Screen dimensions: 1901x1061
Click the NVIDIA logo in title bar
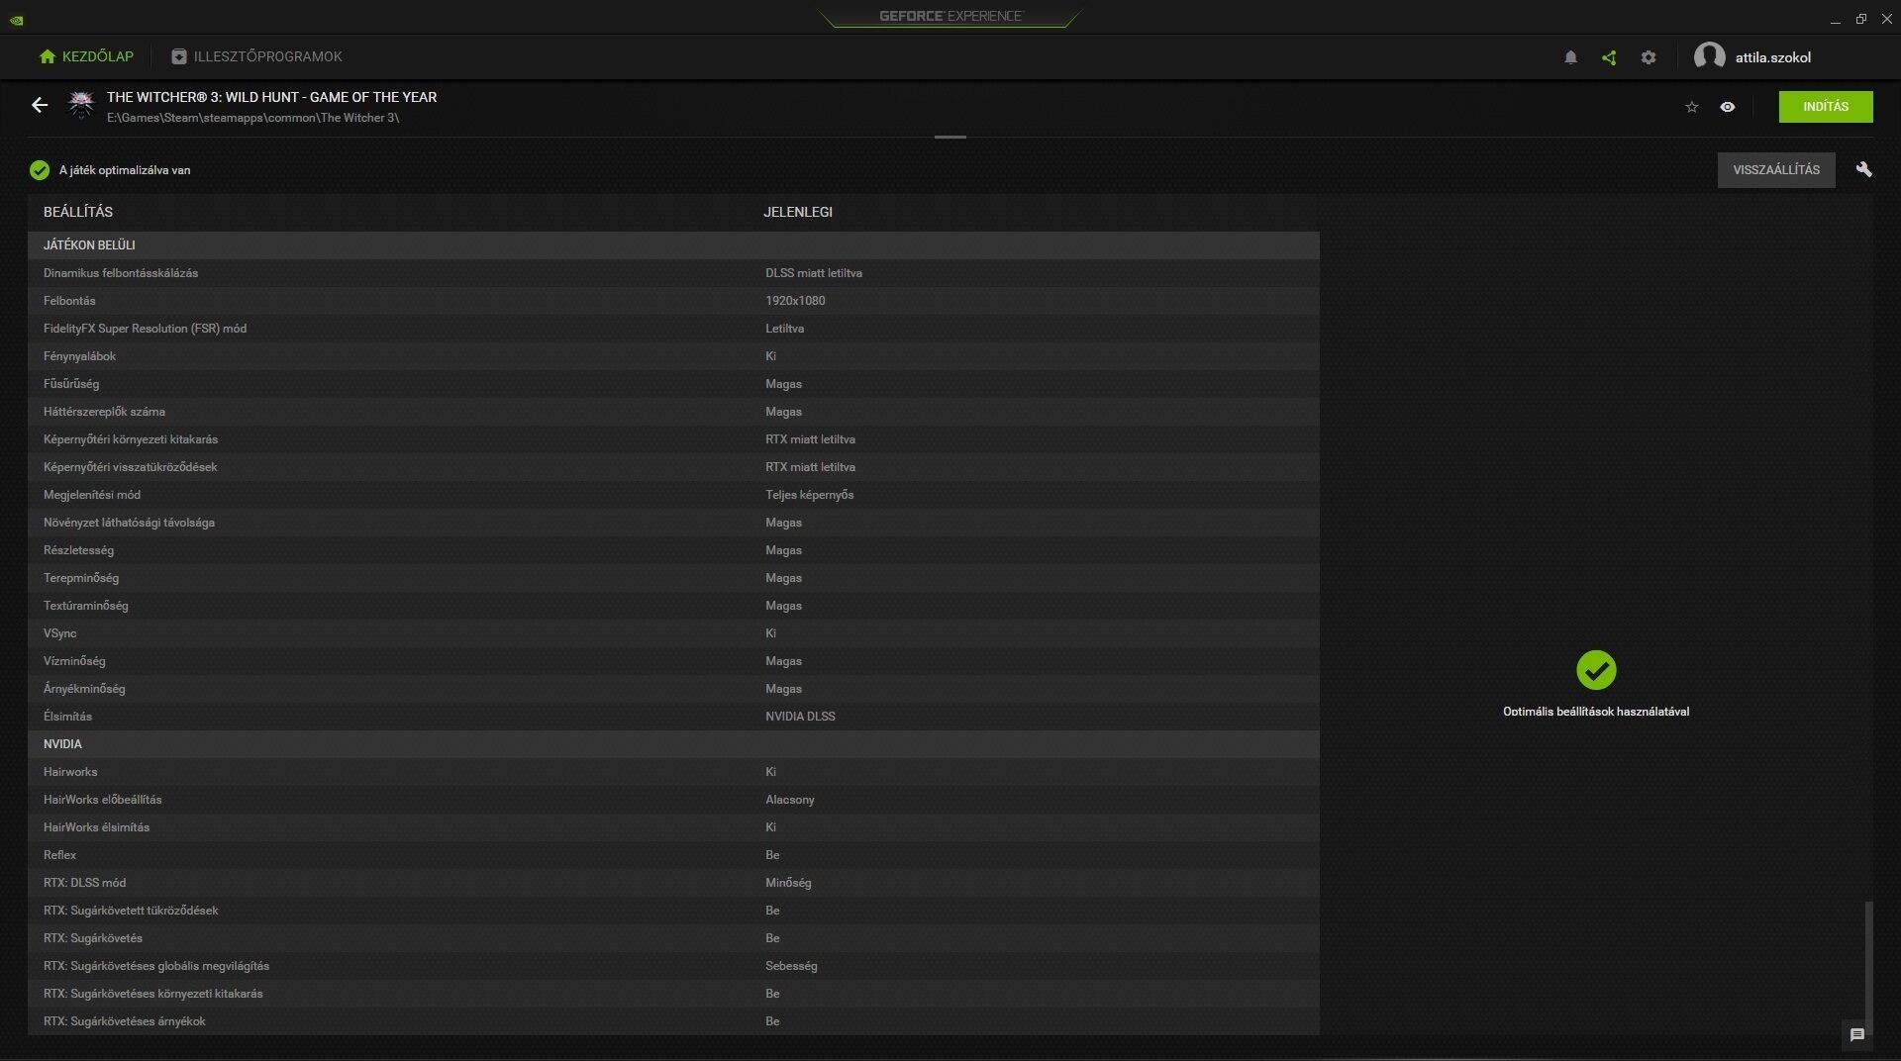tap(17, 20)
